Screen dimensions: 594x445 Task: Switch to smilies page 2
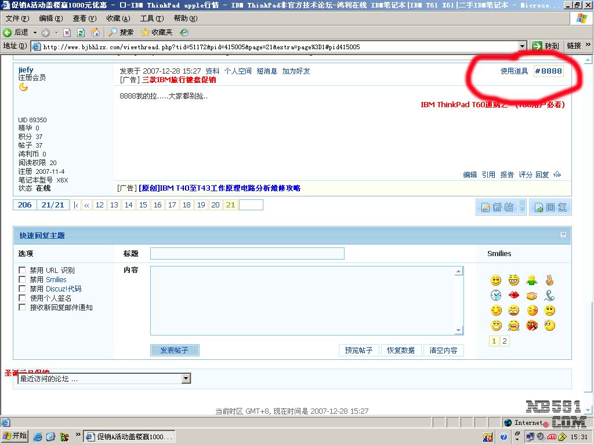pyautogui.click(x=504, y=341)
